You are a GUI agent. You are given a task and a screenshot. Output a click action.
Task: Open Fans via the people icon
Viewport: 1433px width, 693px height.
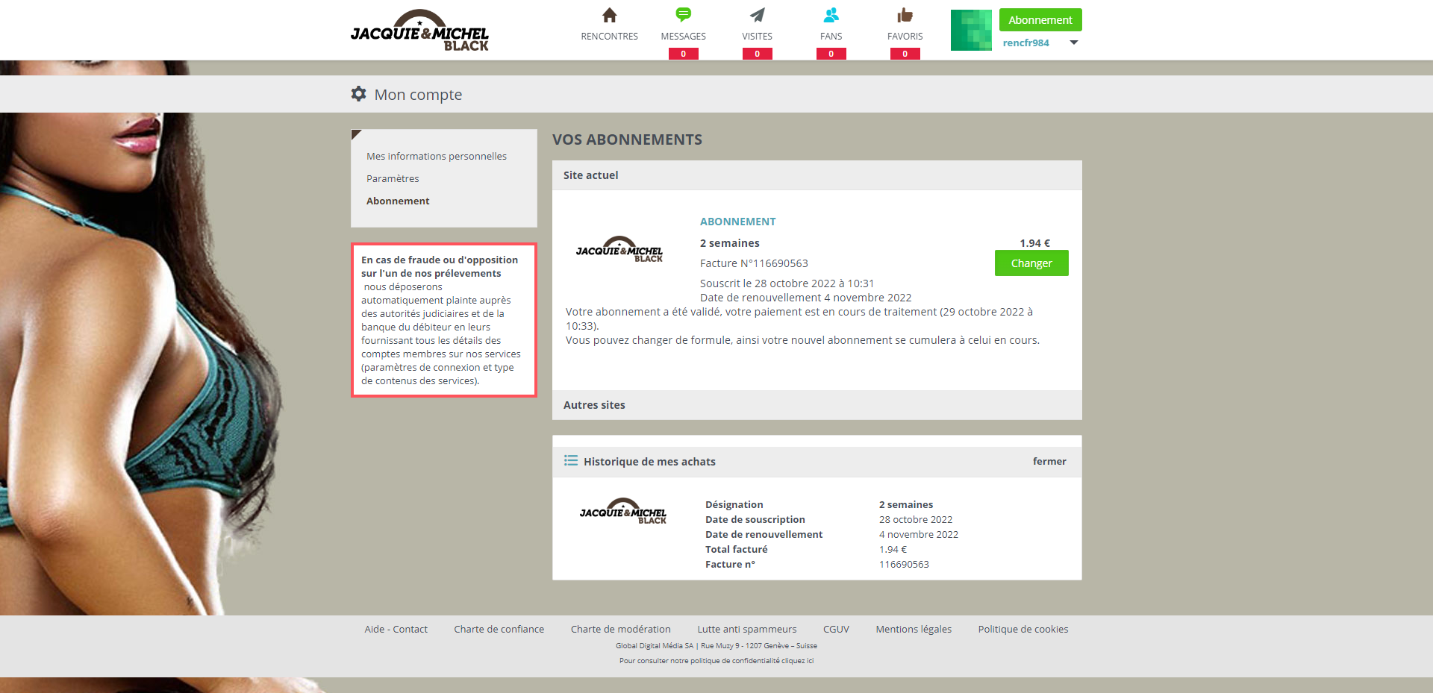click(x=831, y=16)
